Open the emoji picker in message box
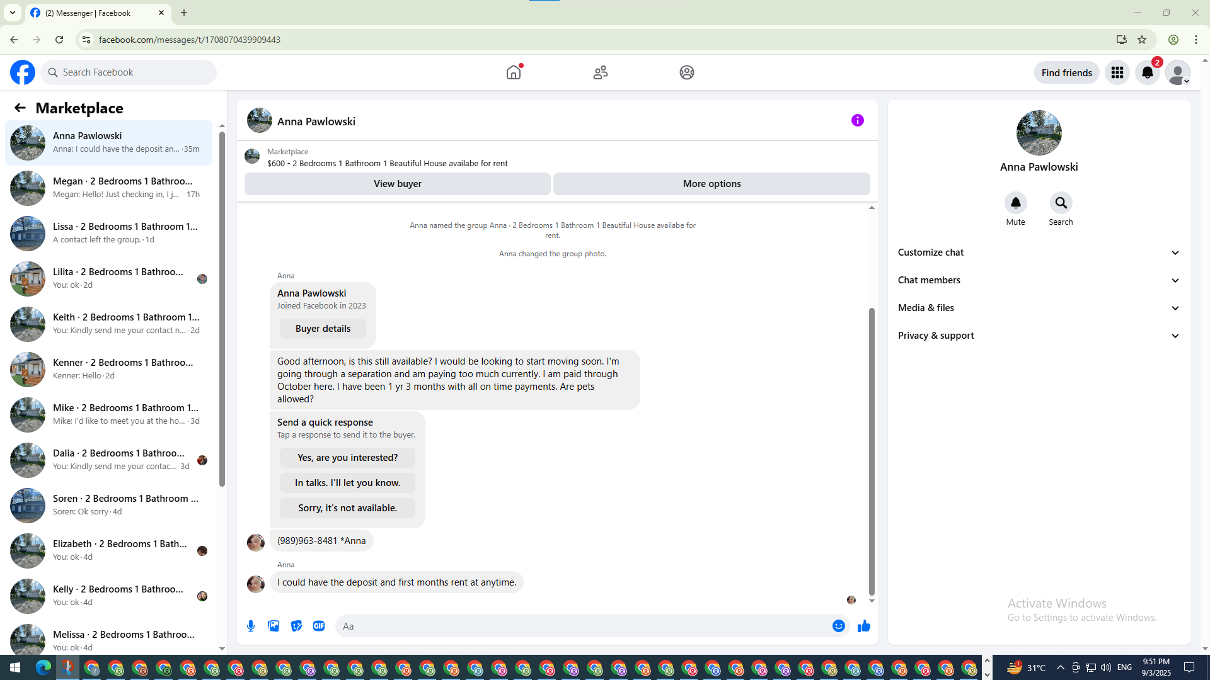 pyautogui.click(x=839, y=626)
